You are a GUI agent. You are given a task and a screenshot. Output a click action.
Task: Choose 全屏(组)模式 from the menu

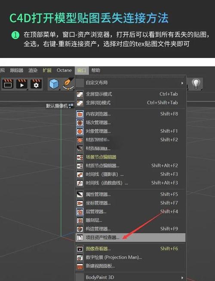pos(130,103)
